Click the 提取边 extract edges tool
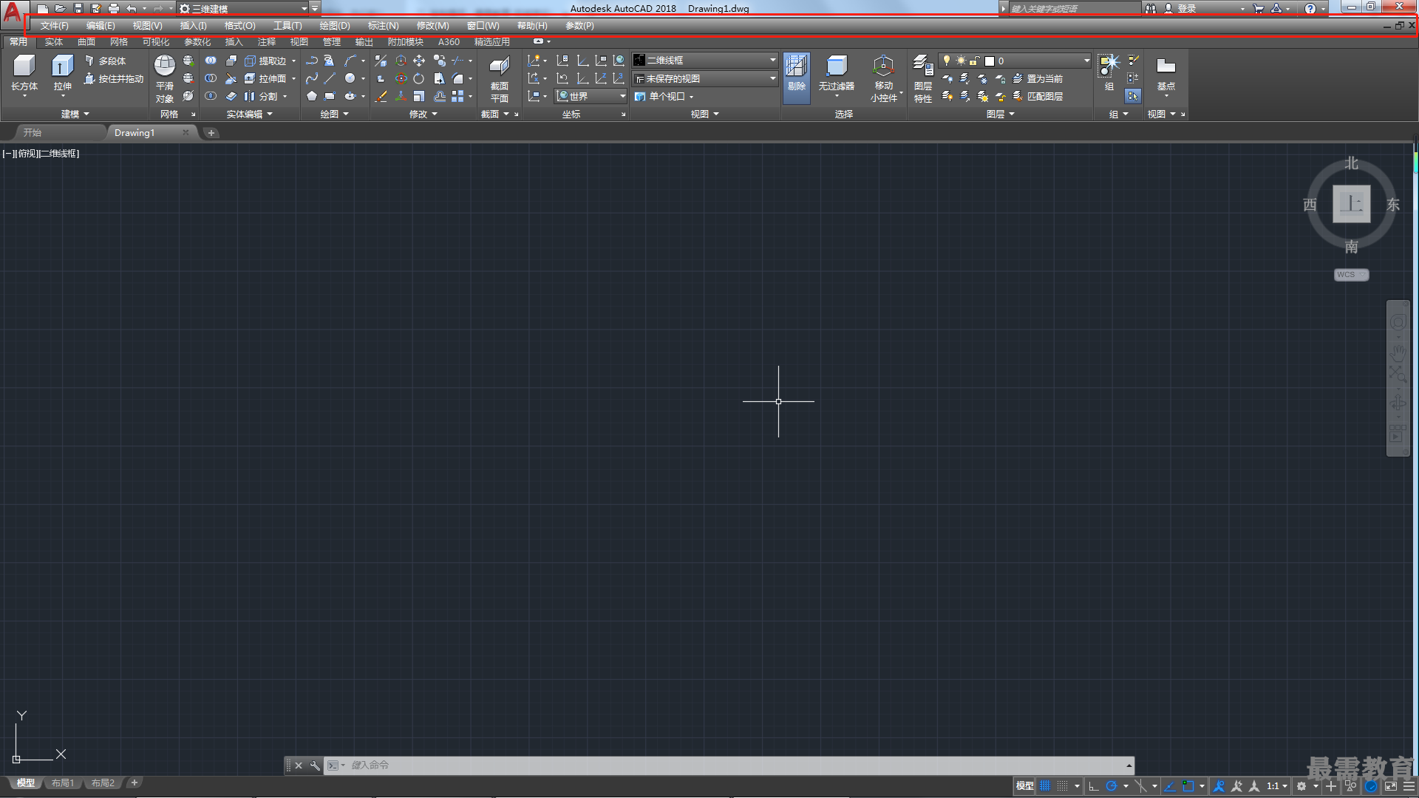 point(265,61)
